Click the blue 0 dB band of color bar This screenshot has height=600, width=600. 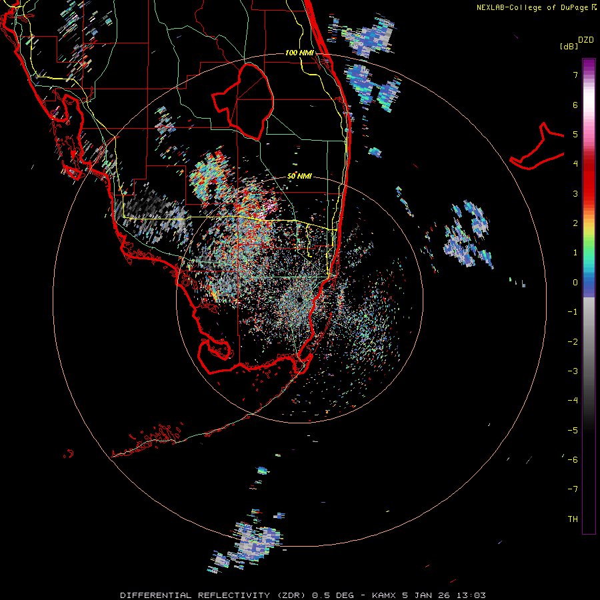click(x=589, y=283)
